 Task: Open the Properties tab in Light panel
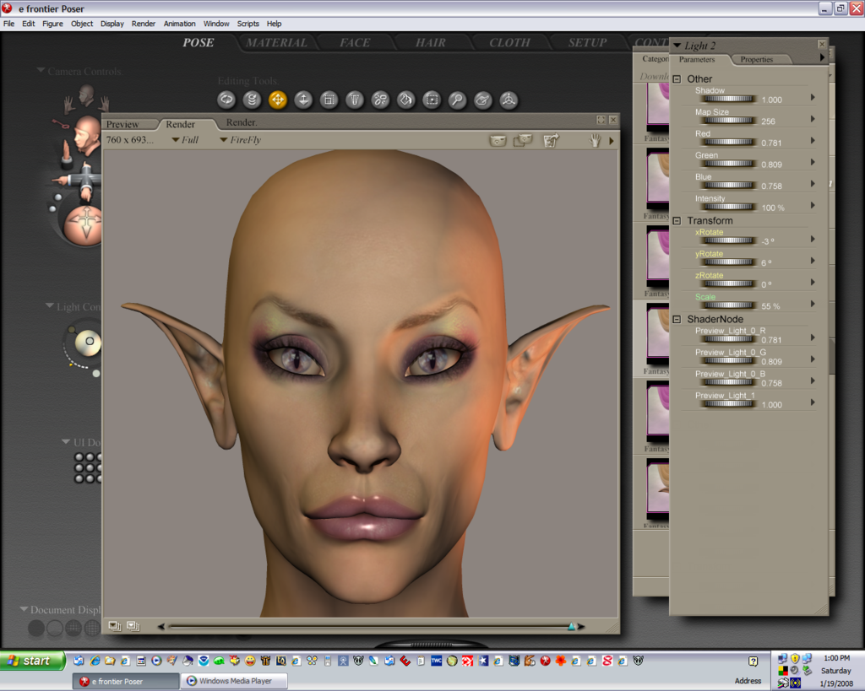[x=756, y=60]
